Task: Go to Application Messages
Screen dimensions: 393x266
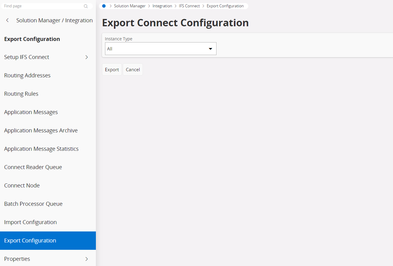Action: [x=31, y=112]
